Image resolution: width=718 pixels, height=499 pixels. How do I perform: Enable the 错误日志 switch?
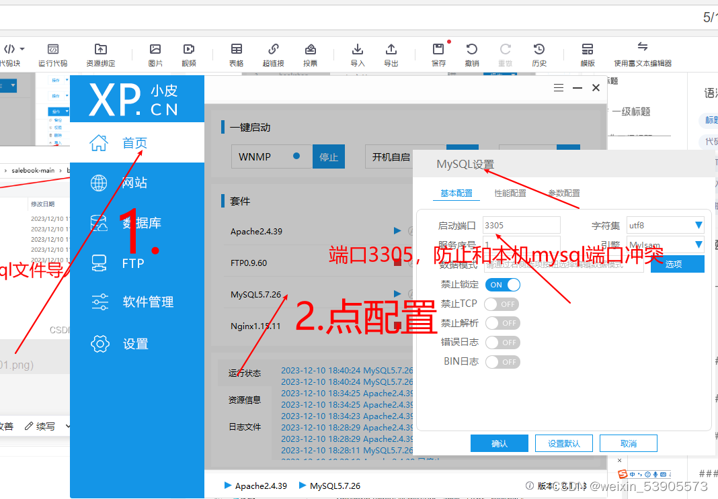[x=502, y=343]
